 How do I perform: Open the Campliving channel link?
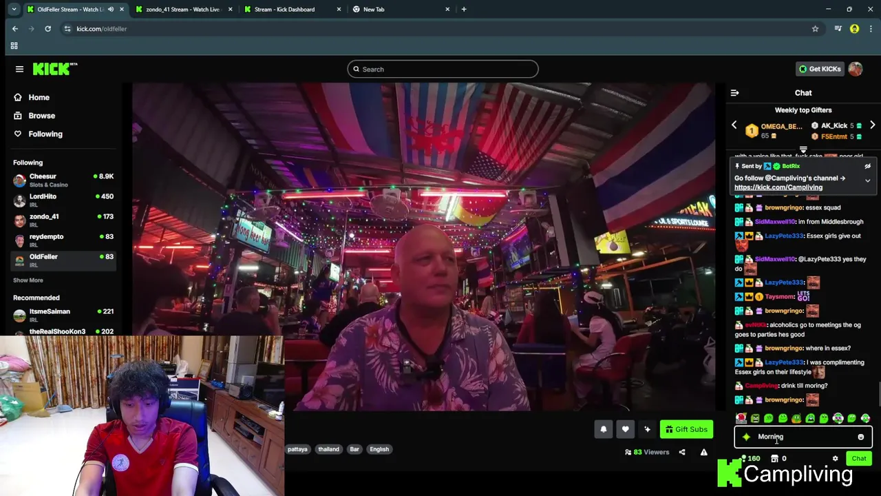778,187
